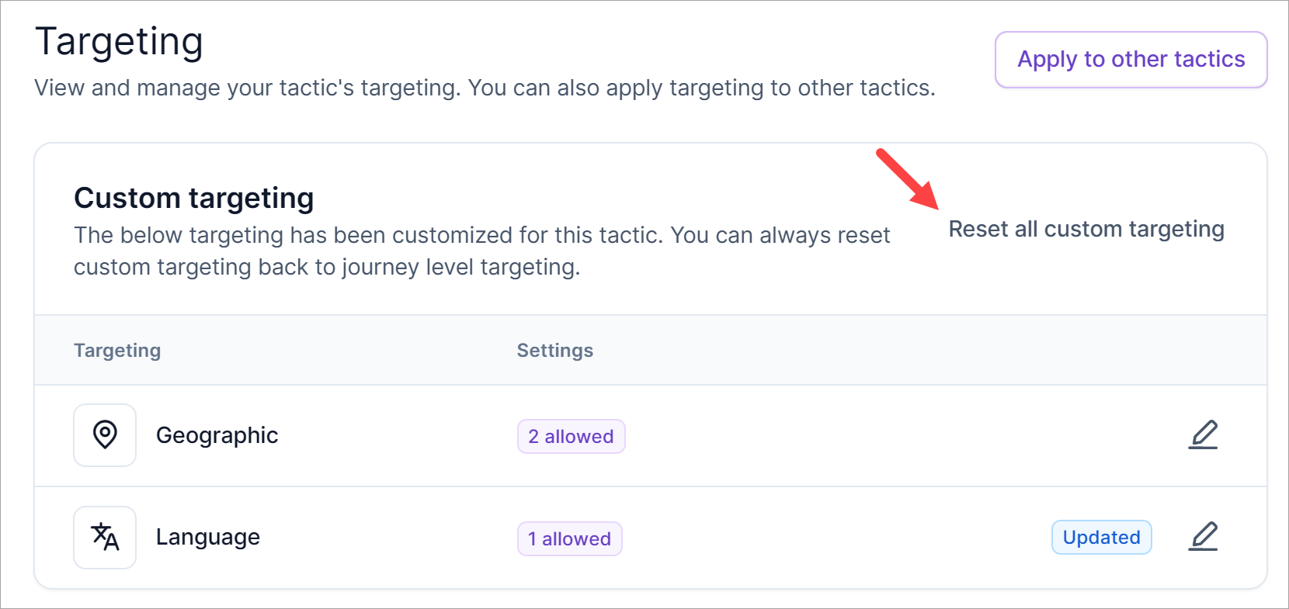Edit Language targeting with pencil icon
1289x609 pixels.
click(x=1203, y=537)
